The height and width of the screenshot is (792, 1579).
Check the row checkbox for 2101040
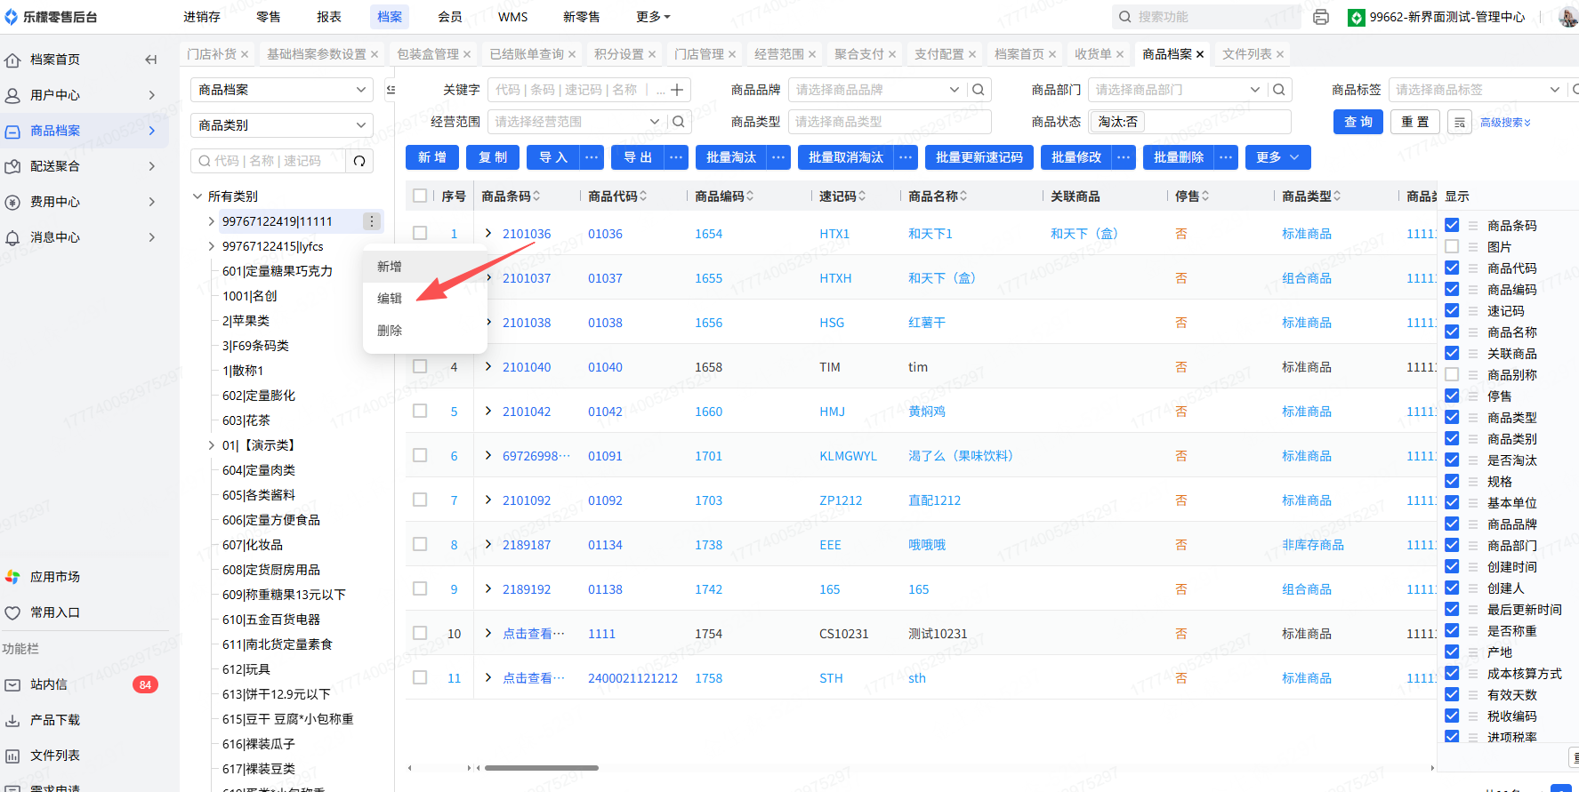tap(420, 366)
